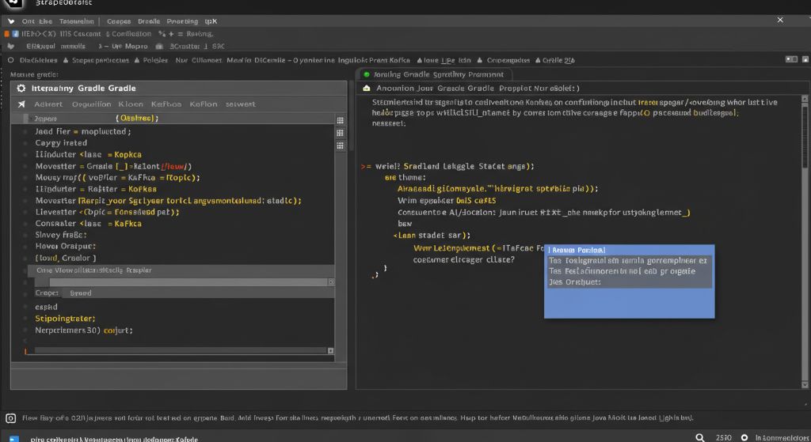The height and width of the screenshot is (442, 811).
Task: Select the seiwert tab
Action: click(240, 104)
